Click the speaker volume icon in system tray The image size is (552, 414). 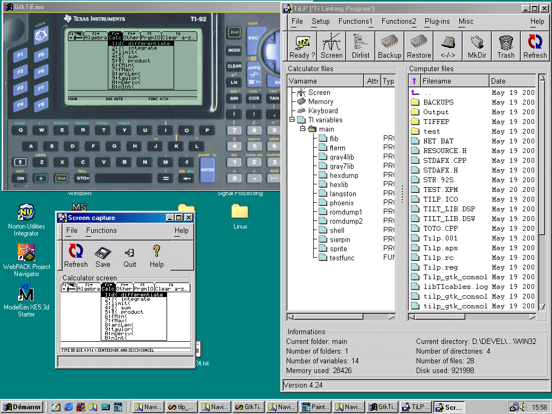522,407
